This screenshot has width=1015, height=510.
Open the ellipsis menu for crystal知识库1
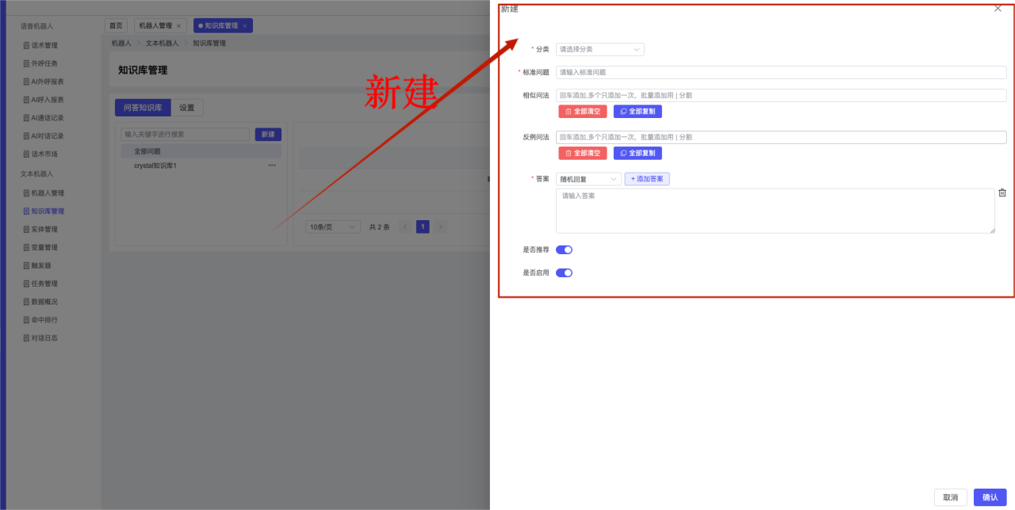point(272,166)
